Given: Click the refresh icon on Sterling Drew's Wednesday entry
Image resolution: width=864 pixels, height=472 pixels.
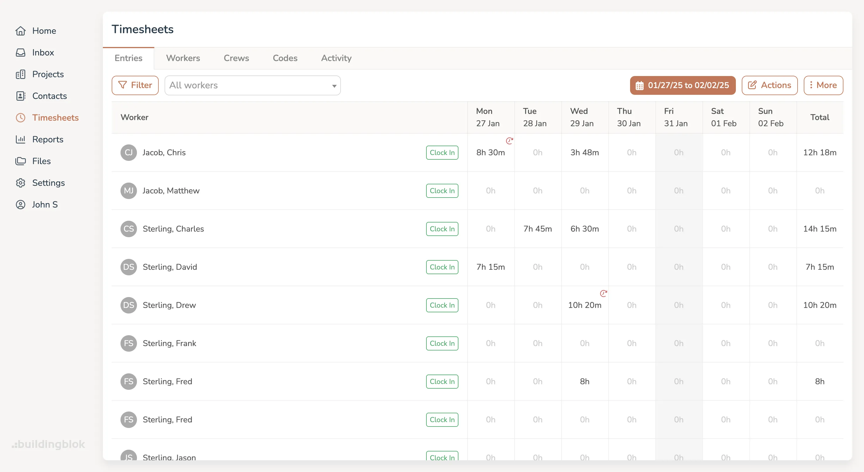Looking at the screenshot, I should coord(604,294).
